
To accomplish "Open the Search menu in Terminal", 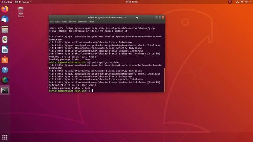I will (x=72, y=22).
